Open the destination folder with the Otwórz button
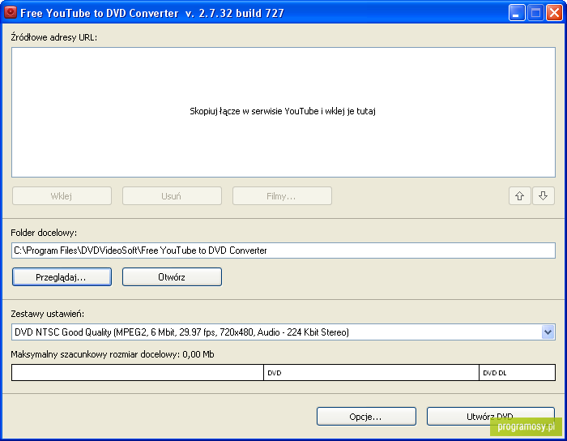 (x=172, y=276)
